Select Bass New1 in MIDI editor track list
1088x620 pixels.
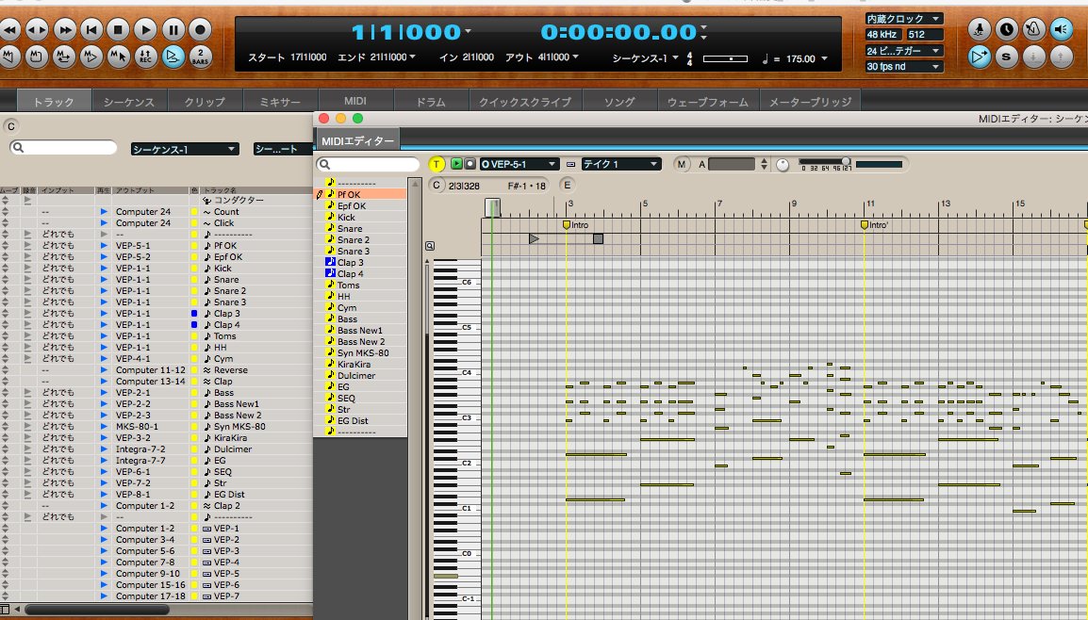[x=359, y=330]
